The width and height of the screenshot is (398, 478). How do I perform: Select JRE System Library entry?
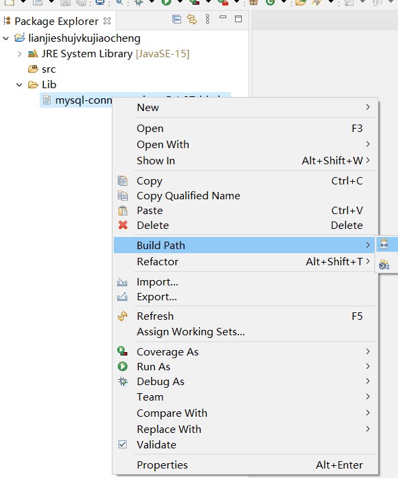115,54
